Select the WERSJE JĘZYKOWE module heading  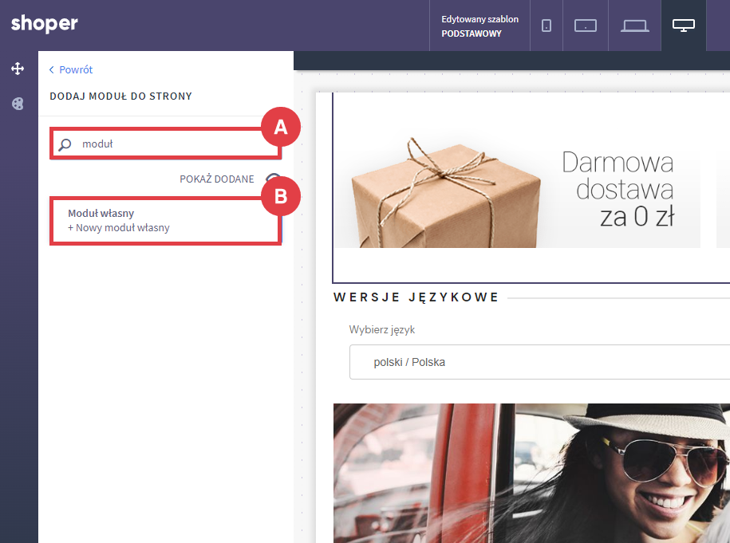416,297
